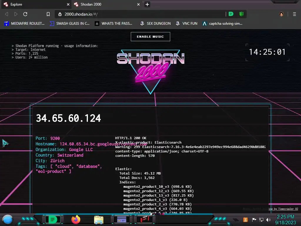Open SMASH GLASS IN C... bookmark
Image resolution: width=301 pixels, height=226 pixels.
pyautogui.click(x=70, y=24)
